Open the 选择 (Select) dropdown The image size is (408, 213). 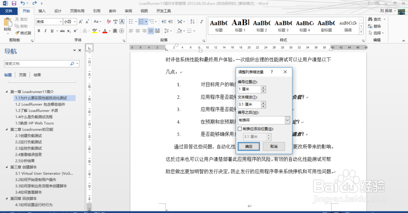(376, 33)
